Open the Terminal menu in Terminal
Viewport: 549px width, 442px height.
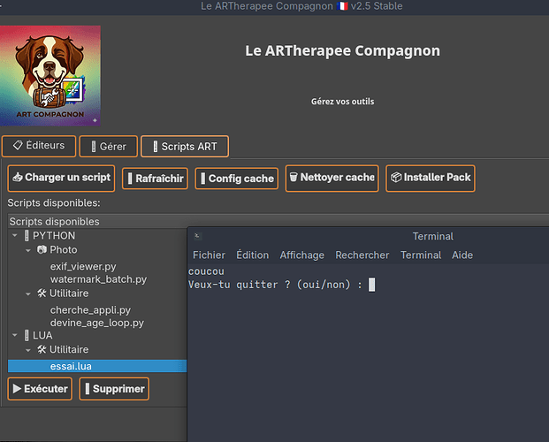pyautogui.click(x=421, y=255)
